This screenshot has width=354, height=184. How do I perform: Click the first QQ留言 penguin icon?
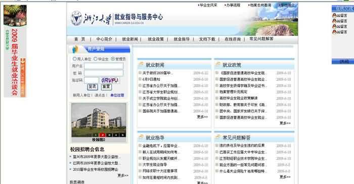(334, 15)
